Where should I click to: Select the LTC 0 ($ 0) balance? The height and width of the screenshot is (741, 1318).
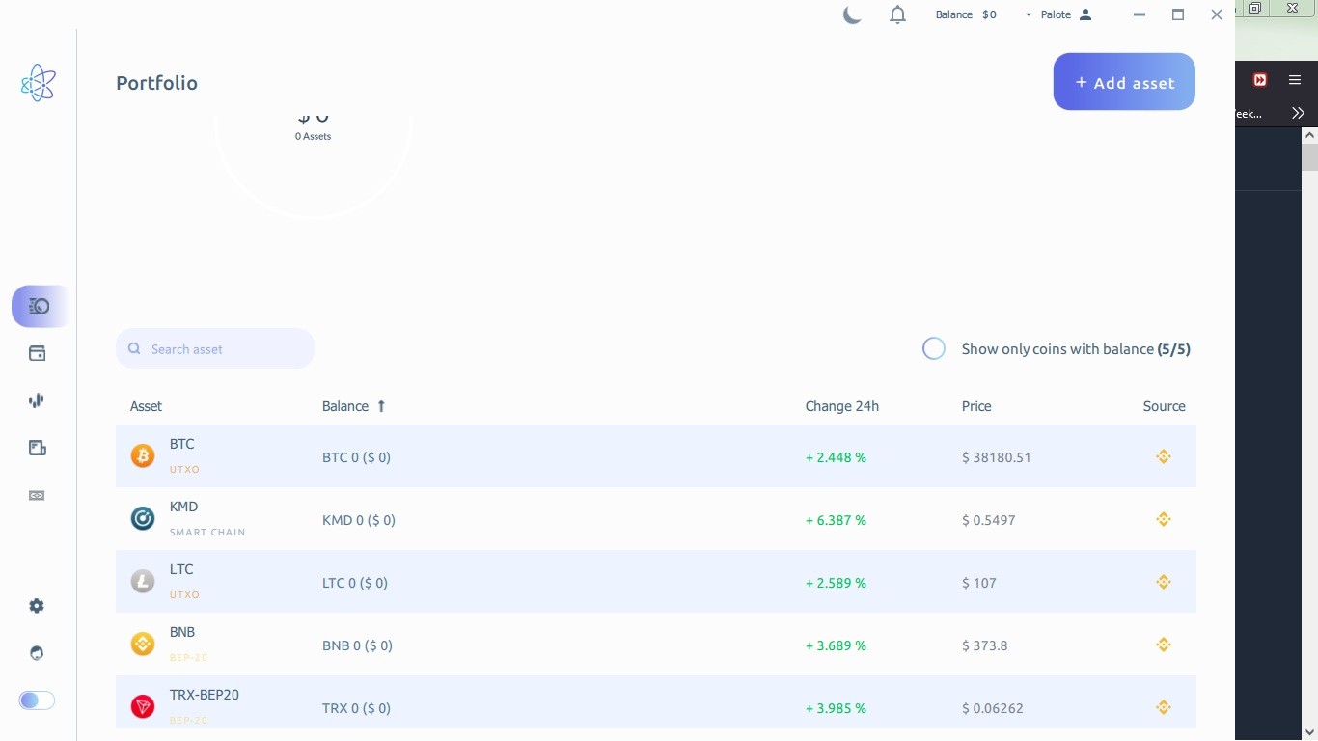tap(355, 583)
